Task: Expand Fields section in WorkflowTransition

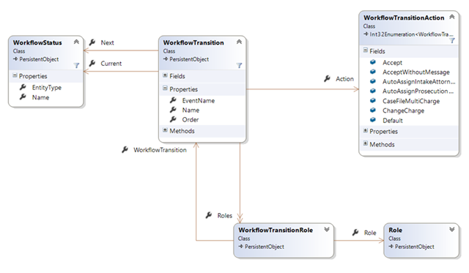Action: [x=165, y=75]
